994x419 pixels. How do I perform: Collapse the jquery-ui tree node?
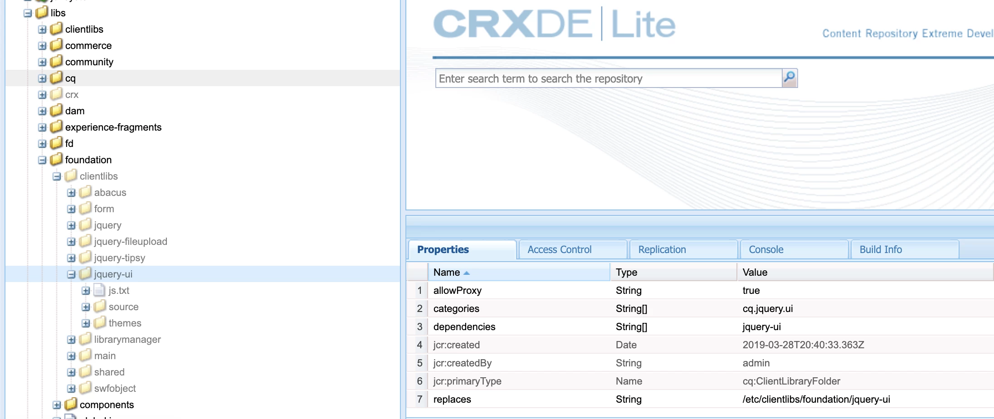click(71, 274)
